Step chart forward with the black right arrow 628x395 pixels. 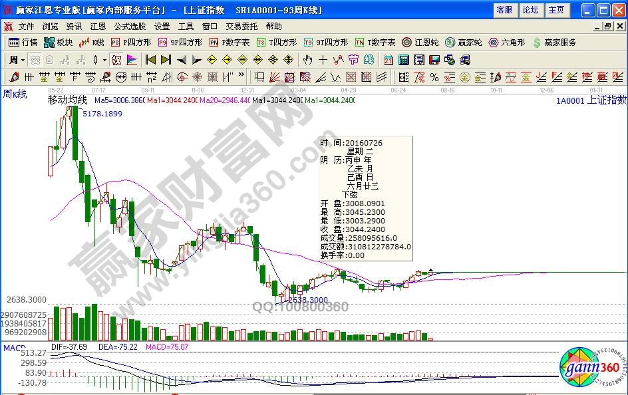point(197,60)
